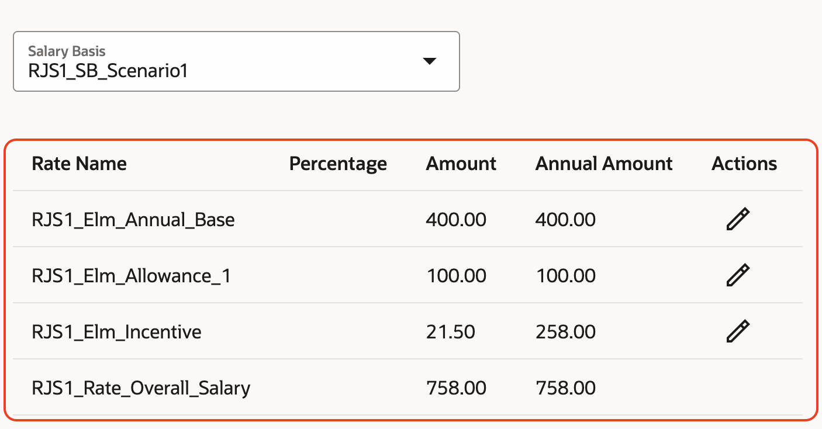Click the 400.00 annual base annual amount
Screen dimensions: 822x429
coord(565,220)
